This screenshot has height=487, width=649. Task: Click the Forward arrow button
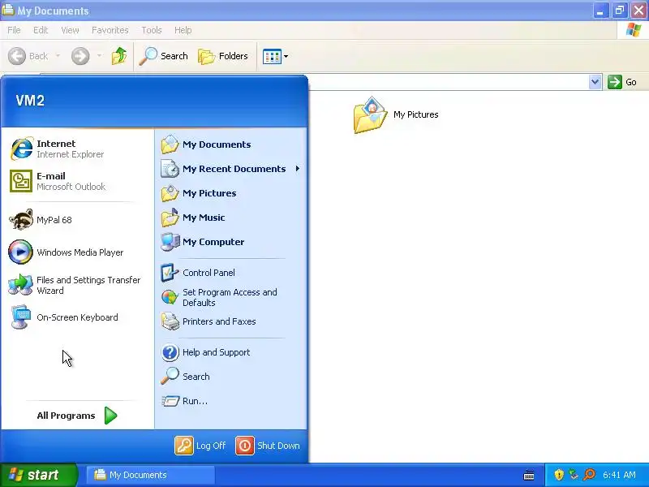[80, 56]
